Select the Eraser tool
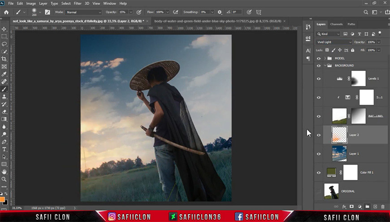The width and height of the screenshot is (390, 222). [4, 112]
